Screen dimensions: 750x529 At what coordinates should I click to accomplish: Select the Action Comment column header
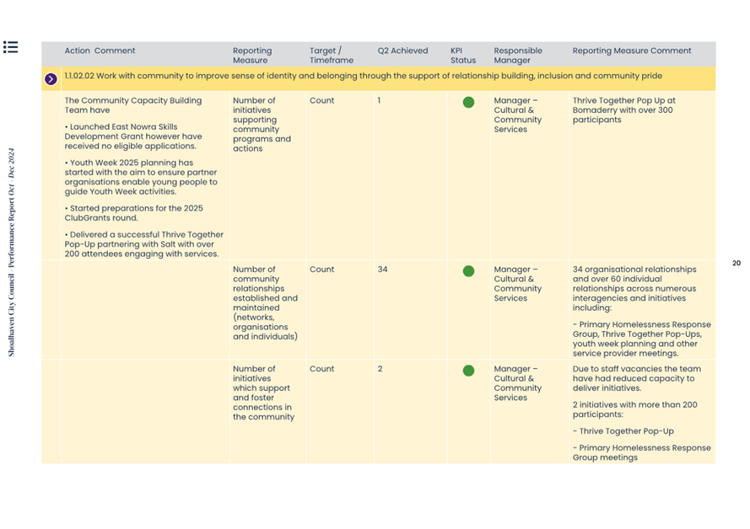coord(100,51)
